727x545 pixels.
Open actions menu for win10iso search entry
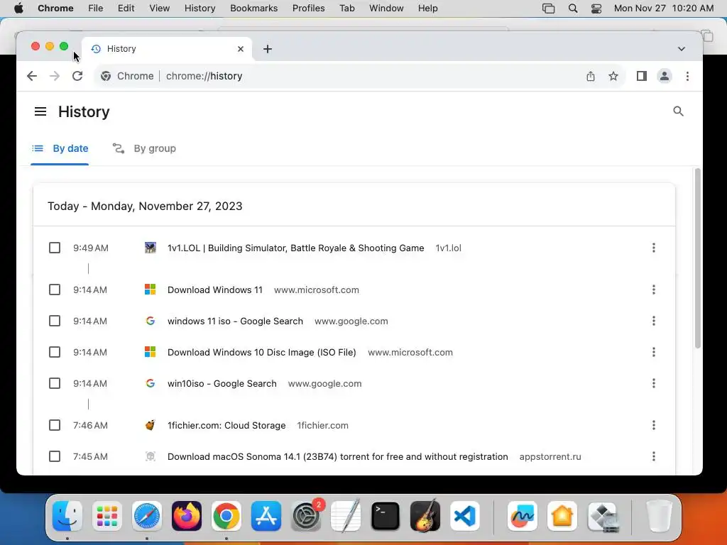click(654, 383)
